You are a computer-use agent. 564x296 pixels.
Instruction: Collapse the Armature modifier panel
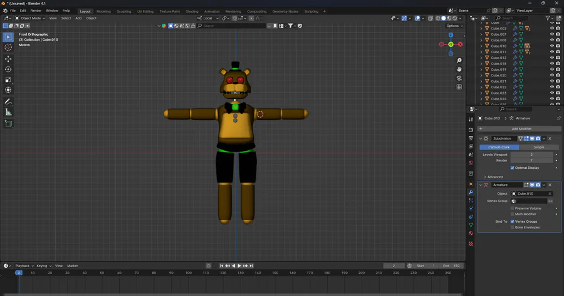click(x=481, y=185)
